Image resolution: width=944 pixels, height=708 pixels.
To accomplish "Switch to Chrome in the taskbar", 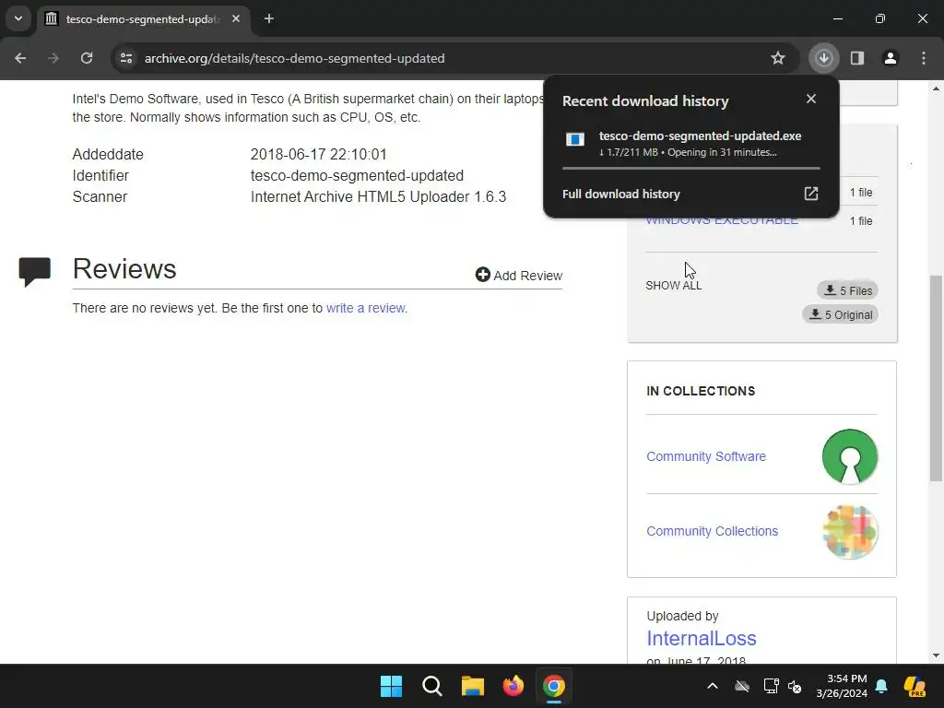I will [554, 686].
